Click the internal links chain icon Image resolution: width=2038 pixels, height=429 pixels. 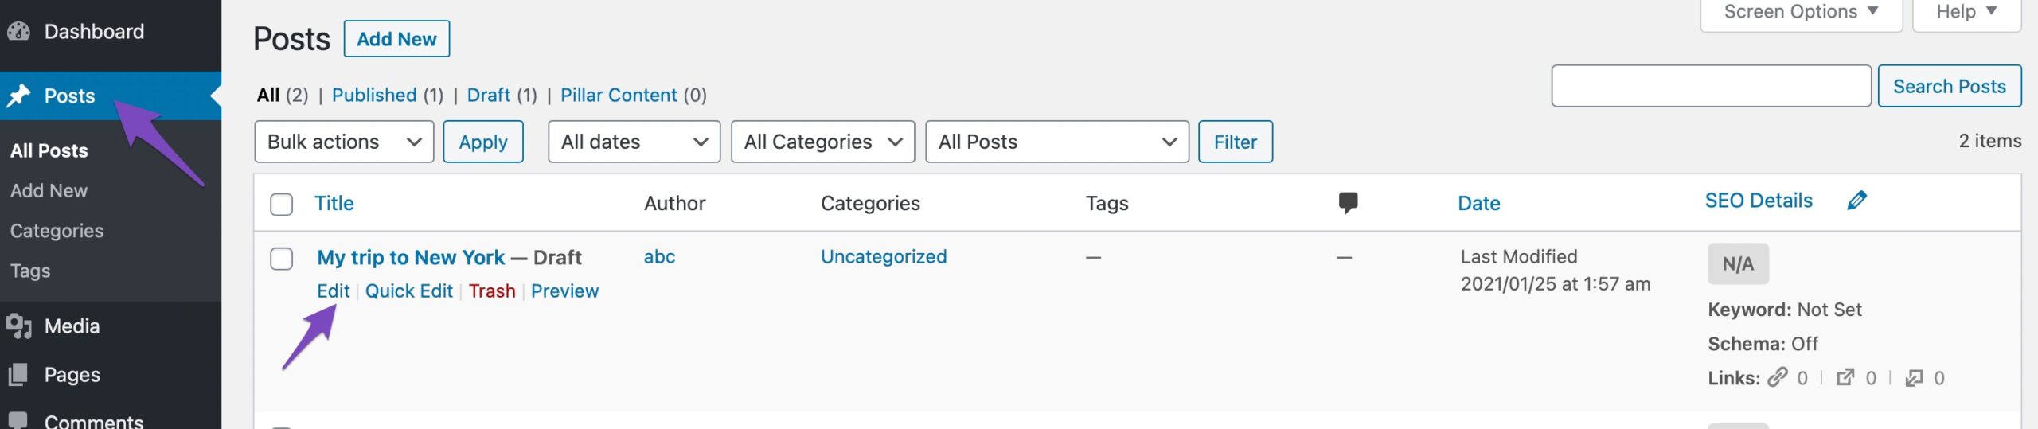click(1777, 377)
